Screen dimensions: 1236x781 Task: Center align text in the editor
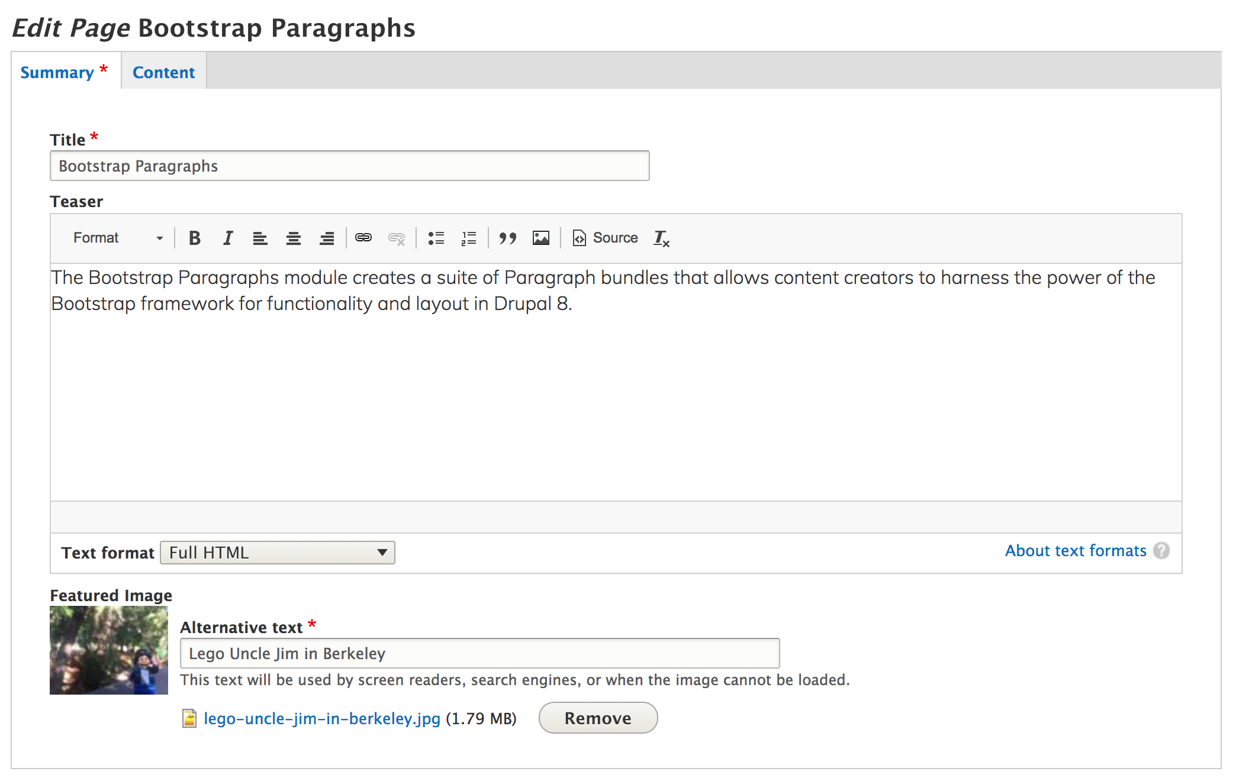click(x=293, y=238)
